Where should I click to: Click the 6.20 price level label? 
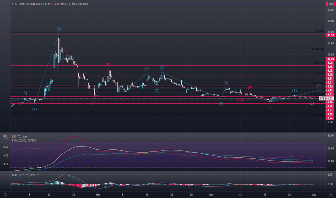[x=330, y=75]
